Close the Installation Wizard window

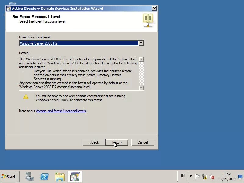pyautogui.click(x=154, y=9)
